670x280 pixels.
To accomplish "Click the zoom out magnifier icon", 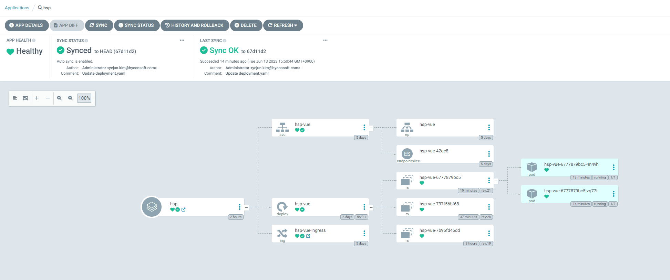I will click(70, 98).
